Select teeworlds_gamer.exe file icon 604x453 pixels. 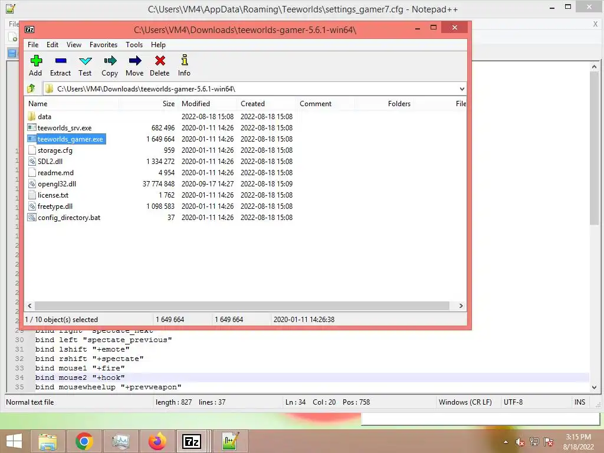(x=32, y=139)
